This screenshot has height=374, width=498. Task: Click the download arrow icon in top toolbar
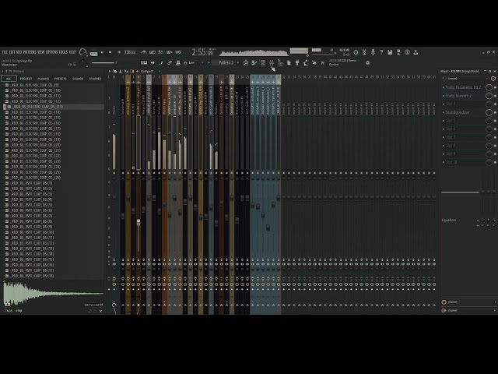pos(416,52)
